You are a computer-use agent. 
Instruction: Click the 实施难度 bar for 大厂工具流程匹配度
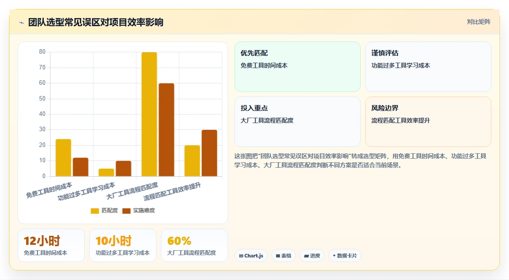click(x=166, y=130)
